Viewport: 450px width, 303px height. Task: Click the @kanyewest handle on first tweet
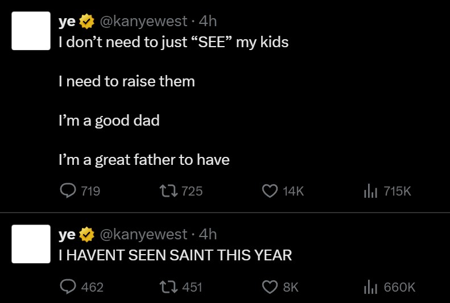click(143, 22)
